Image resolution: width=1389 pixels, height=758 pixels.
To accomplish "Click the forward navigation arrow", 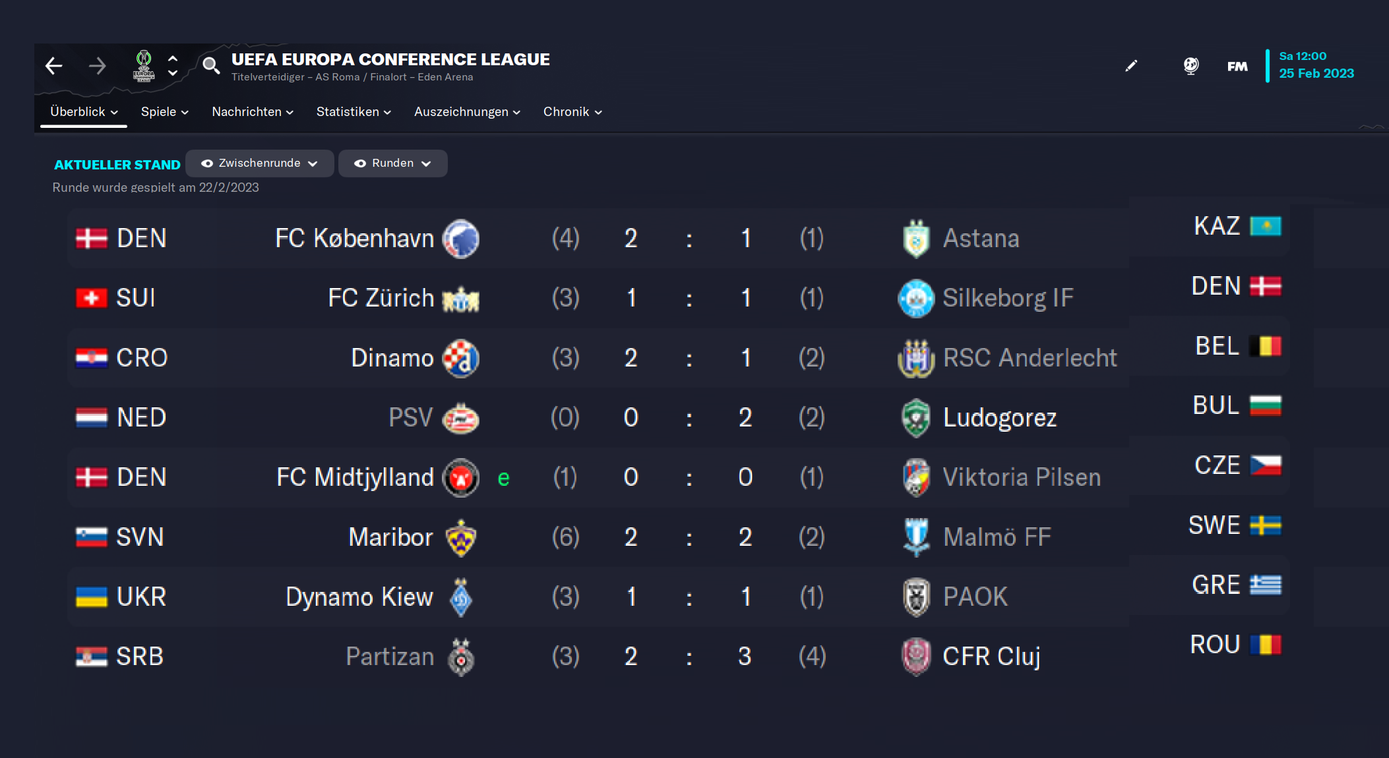I will 97,66.
